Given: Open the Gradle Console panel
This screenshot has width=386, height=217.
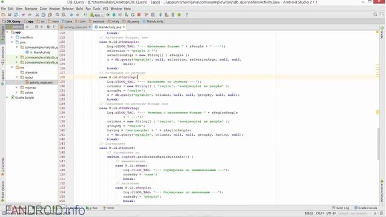Looking at the screenshot, I should pyautogui.click(x=365, y=208).
